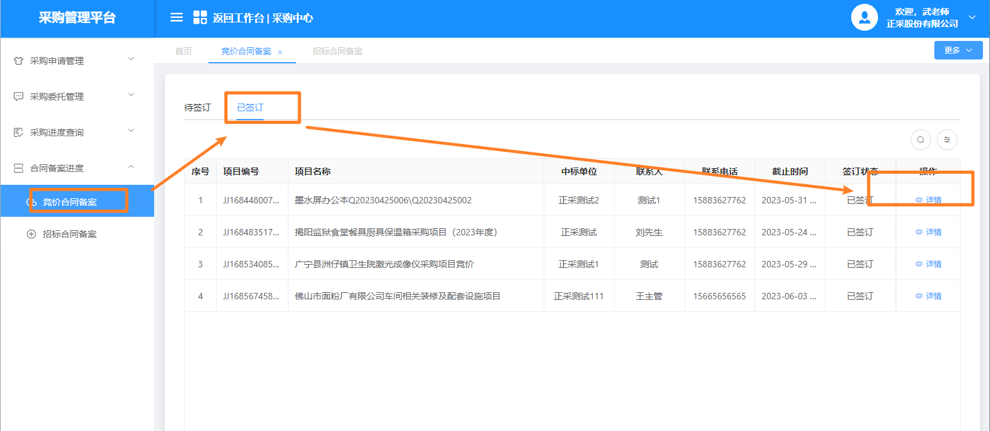Switch to the 待签订 tab

click(x=198, y=107)
